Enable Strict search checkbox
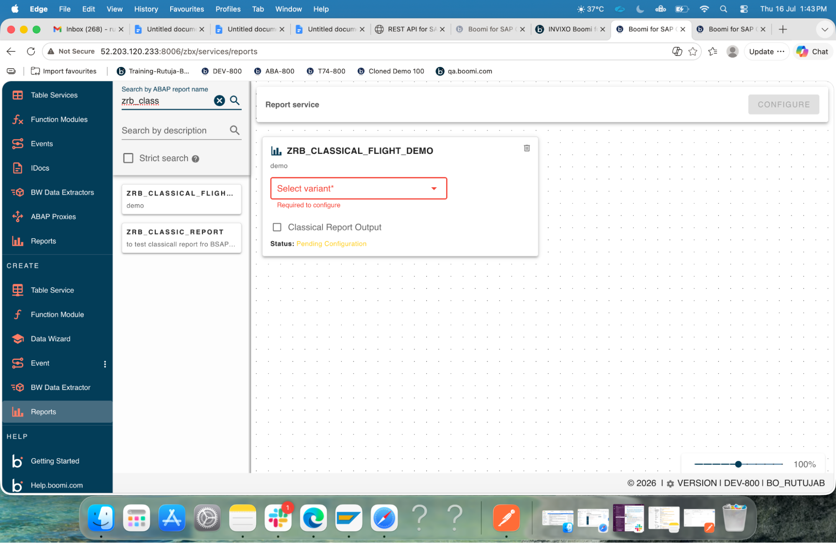Screen dimensions: 836x543 (128, 158)
